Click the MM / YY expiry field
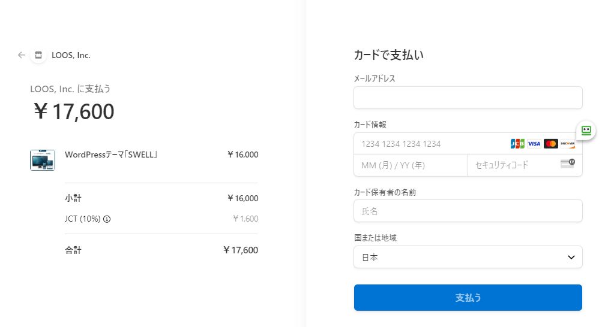This screenshot has height=327, width=614. click(x=411, y=165)
